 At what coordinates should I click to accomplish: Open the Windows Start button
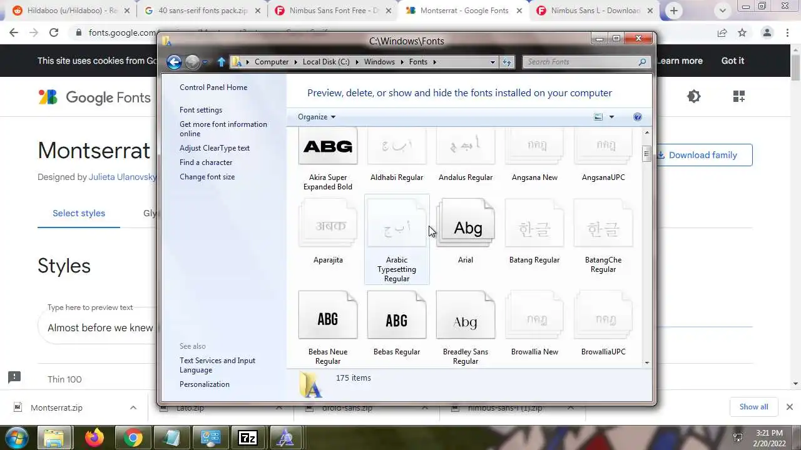click(x=16, y=437)
